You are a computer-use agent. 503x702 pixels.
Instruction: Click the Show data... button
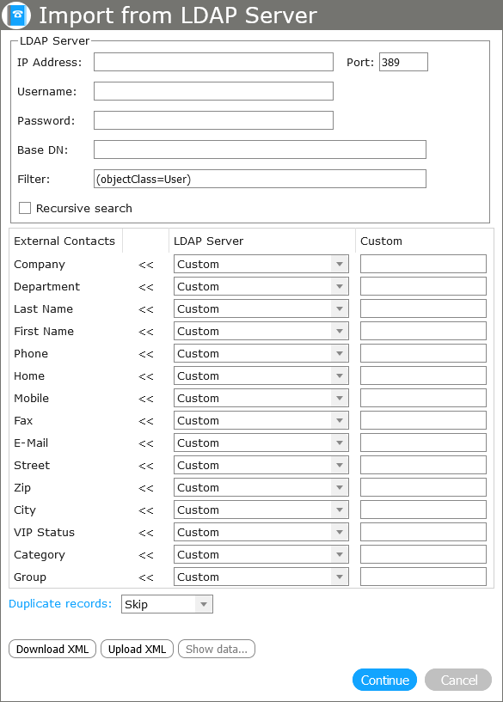(x=217, y=650)
